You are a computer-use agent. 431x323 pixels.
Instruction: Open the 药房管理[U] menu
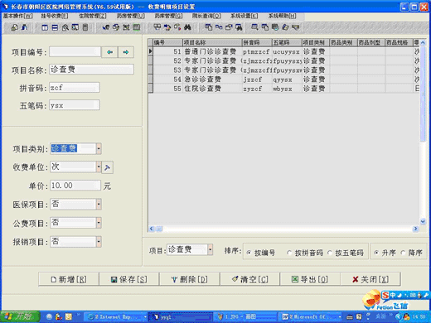click(x=131, y=16)
